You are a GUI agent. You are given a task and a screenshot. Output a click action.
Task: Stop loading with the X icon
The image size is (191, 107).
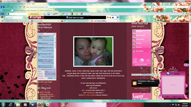click(16, 7)
